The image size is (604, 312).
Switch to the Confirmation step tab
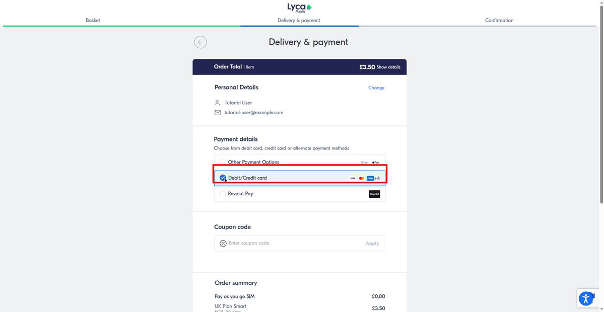499,21
